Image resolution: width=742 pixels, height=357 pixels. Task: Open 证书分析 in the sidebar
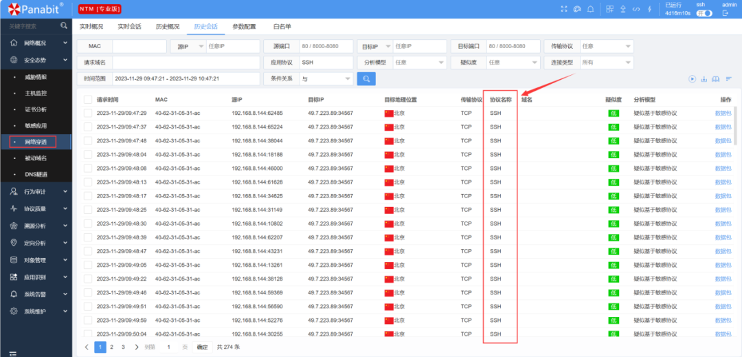(36, 109)
